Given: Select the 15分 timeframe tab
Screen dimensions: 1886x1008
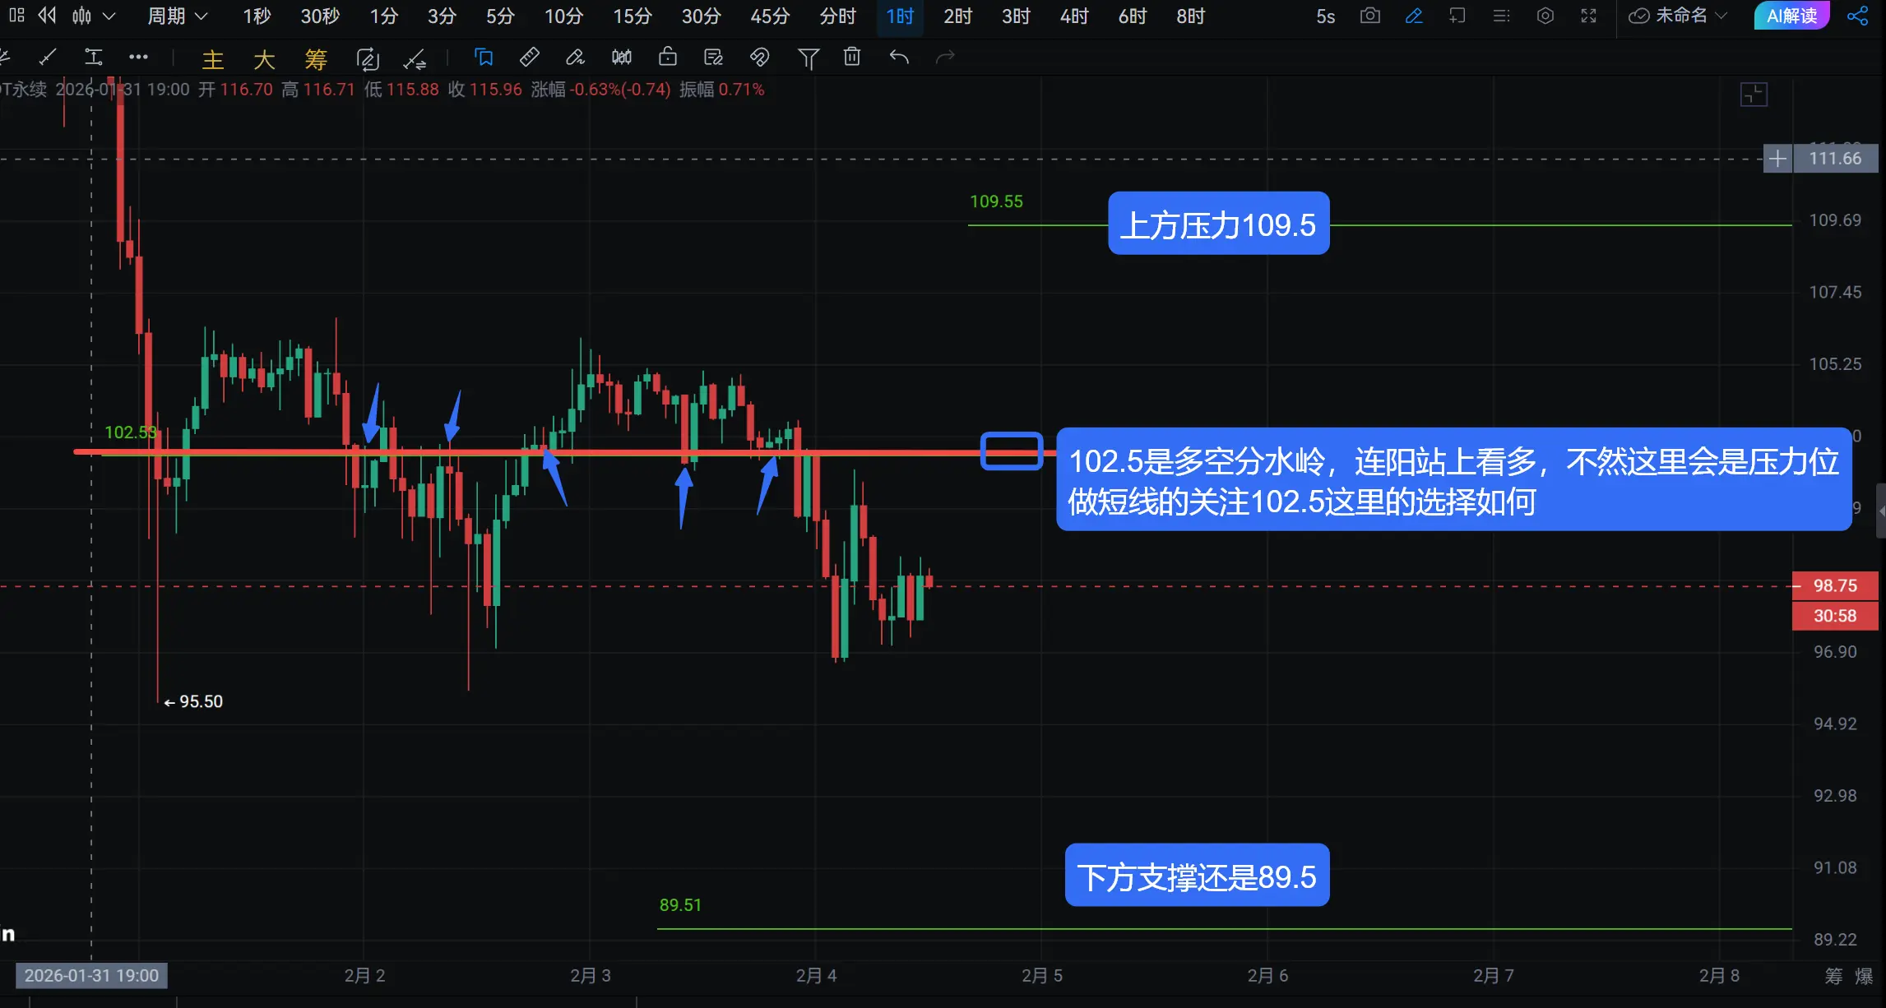Looking at the screenshot, I should (632, 16).
